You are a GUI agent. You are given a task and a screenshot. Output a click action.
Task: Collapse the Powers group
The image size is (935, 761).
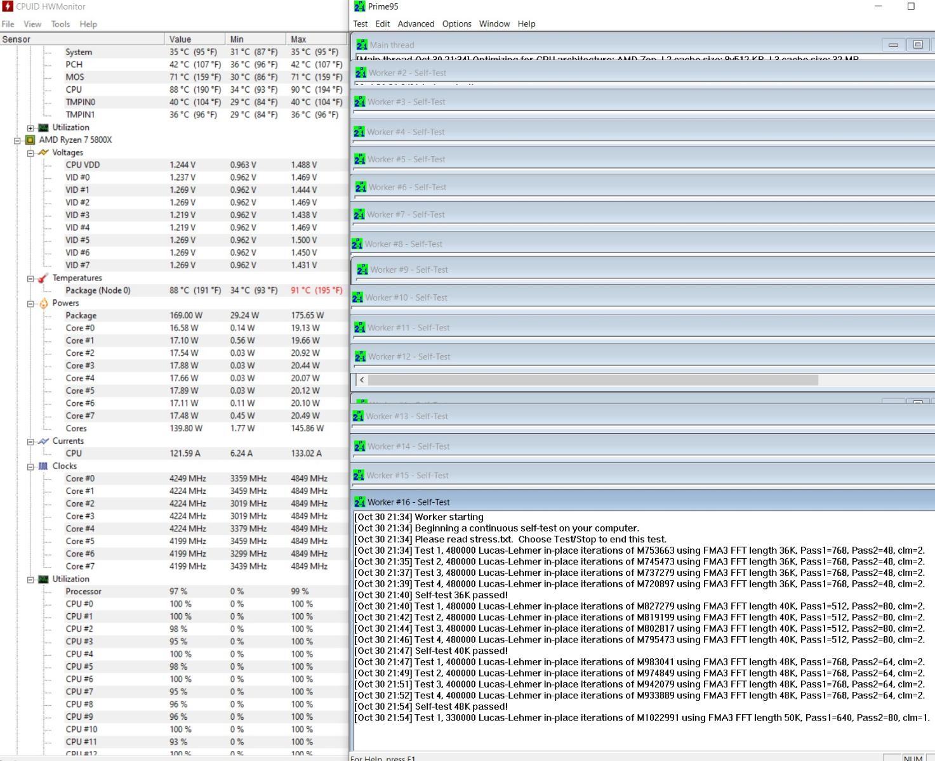tap(30, 304)
